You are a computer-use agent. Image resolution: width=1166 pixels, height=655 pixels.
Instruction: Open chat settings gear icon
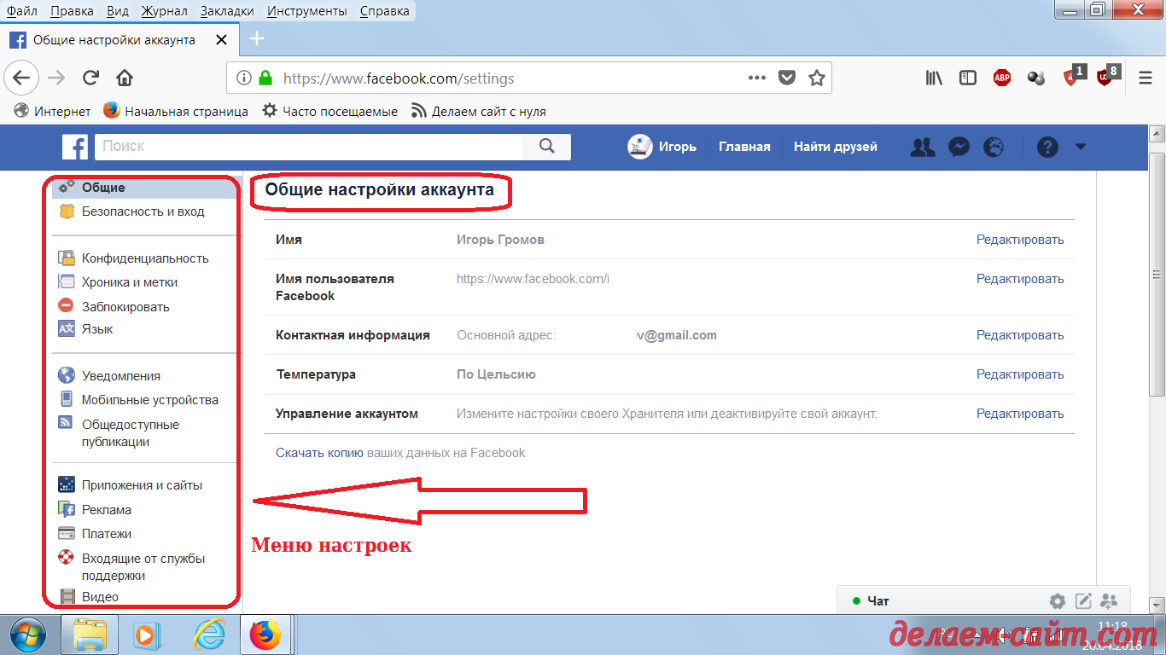[x=1058, y=600]
